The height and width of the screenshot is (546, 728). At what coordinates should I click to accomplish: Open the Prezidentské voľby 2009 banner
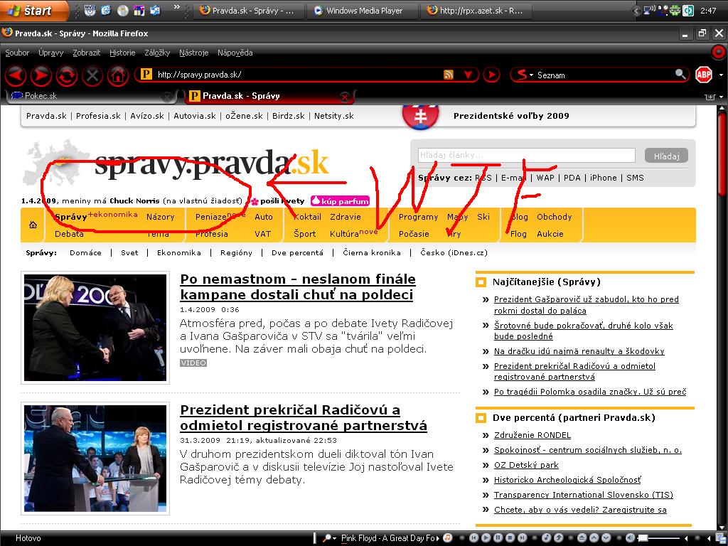point(510,116)
